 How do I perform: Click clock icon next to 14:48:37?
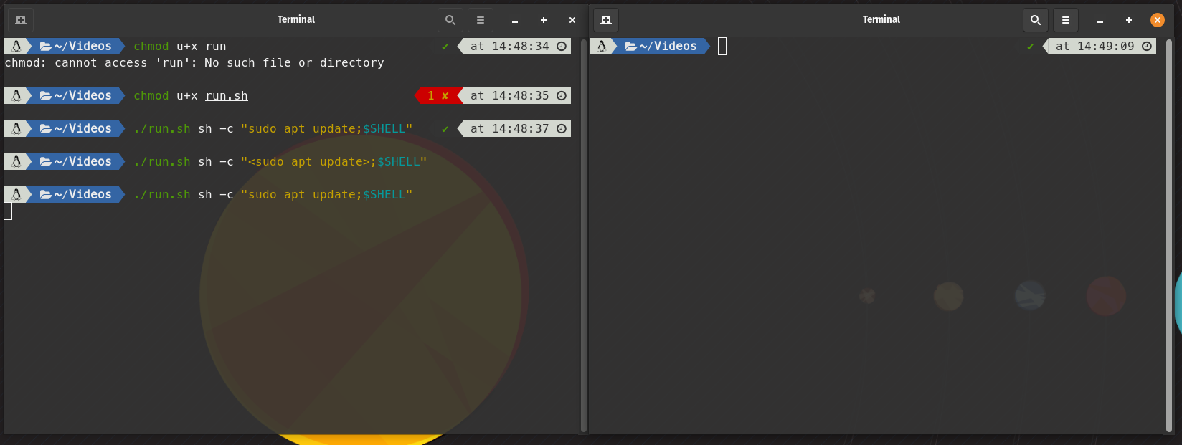[x=562, y=129]
